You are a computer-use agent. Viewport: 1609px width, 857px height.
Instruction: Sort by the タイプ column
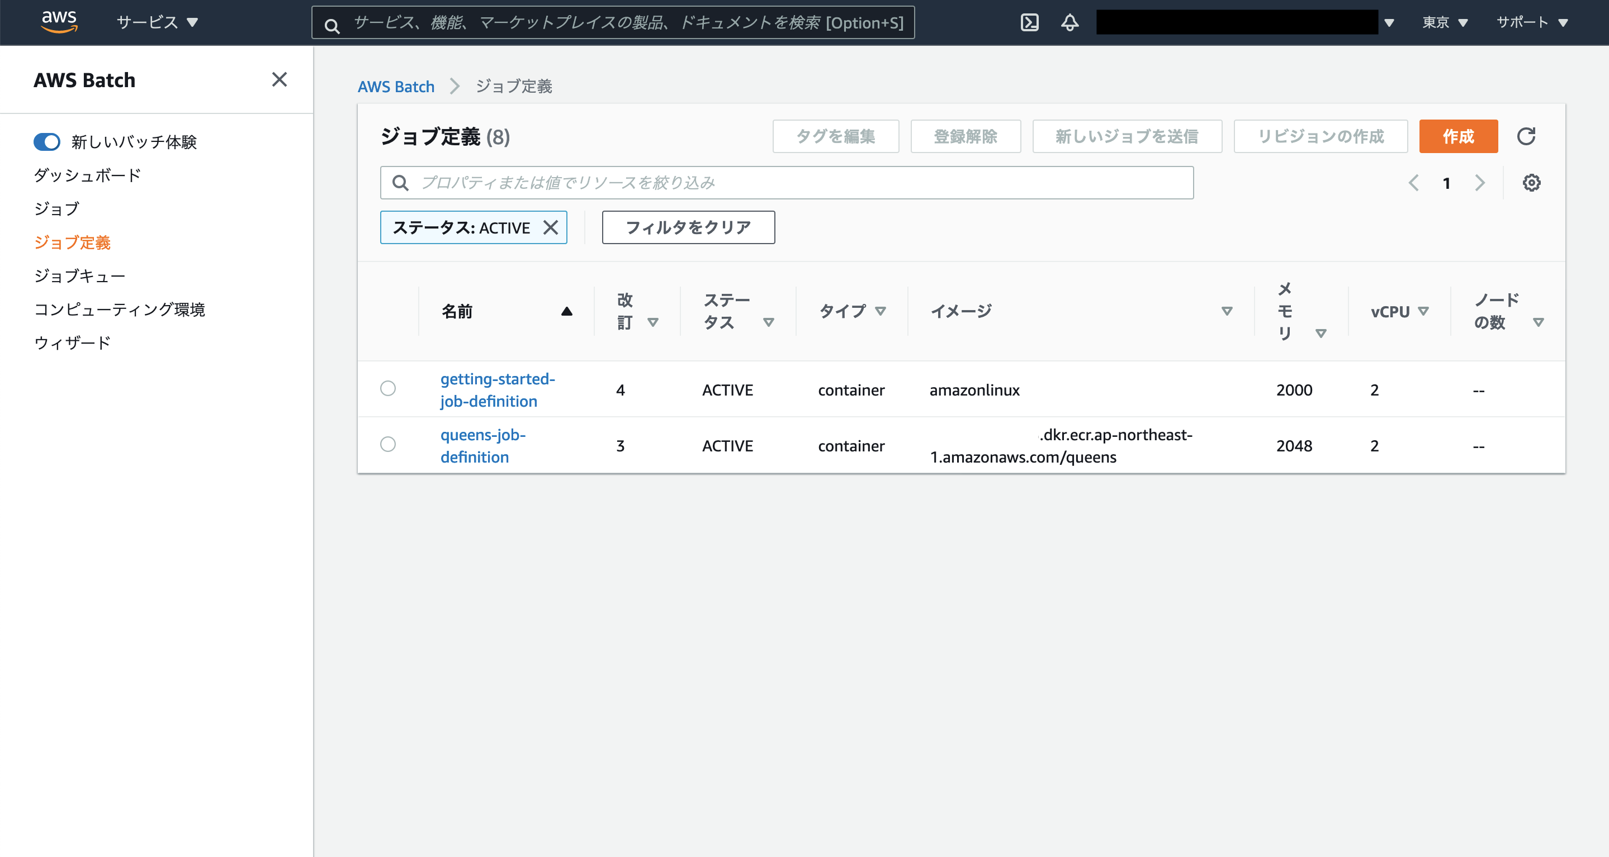tap(881, 311)
